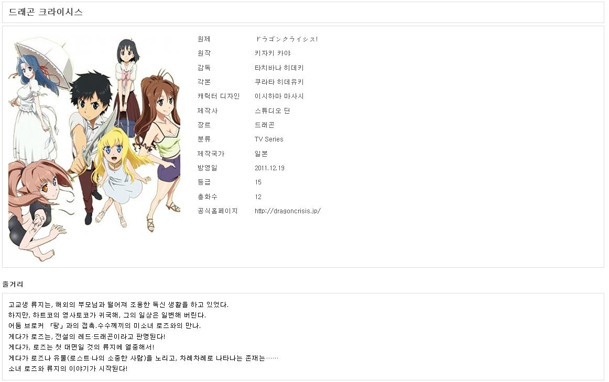Viewport: 609px width, 382px height.
Task: Click the broadcast date 2011.12.19
Action: point(269,168)
